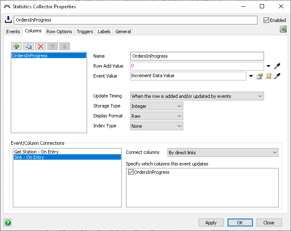Viewport: 291px width, 231px height.
Task: Click the eyedropper sampler beside Event Value
Action: coord(277,76)
